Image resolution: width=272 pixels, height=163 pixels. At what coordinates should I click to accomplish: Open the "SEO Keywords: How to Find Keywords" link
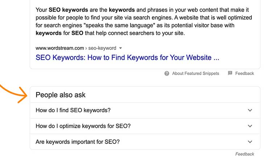pyautogui.click(x=127, y=57)
